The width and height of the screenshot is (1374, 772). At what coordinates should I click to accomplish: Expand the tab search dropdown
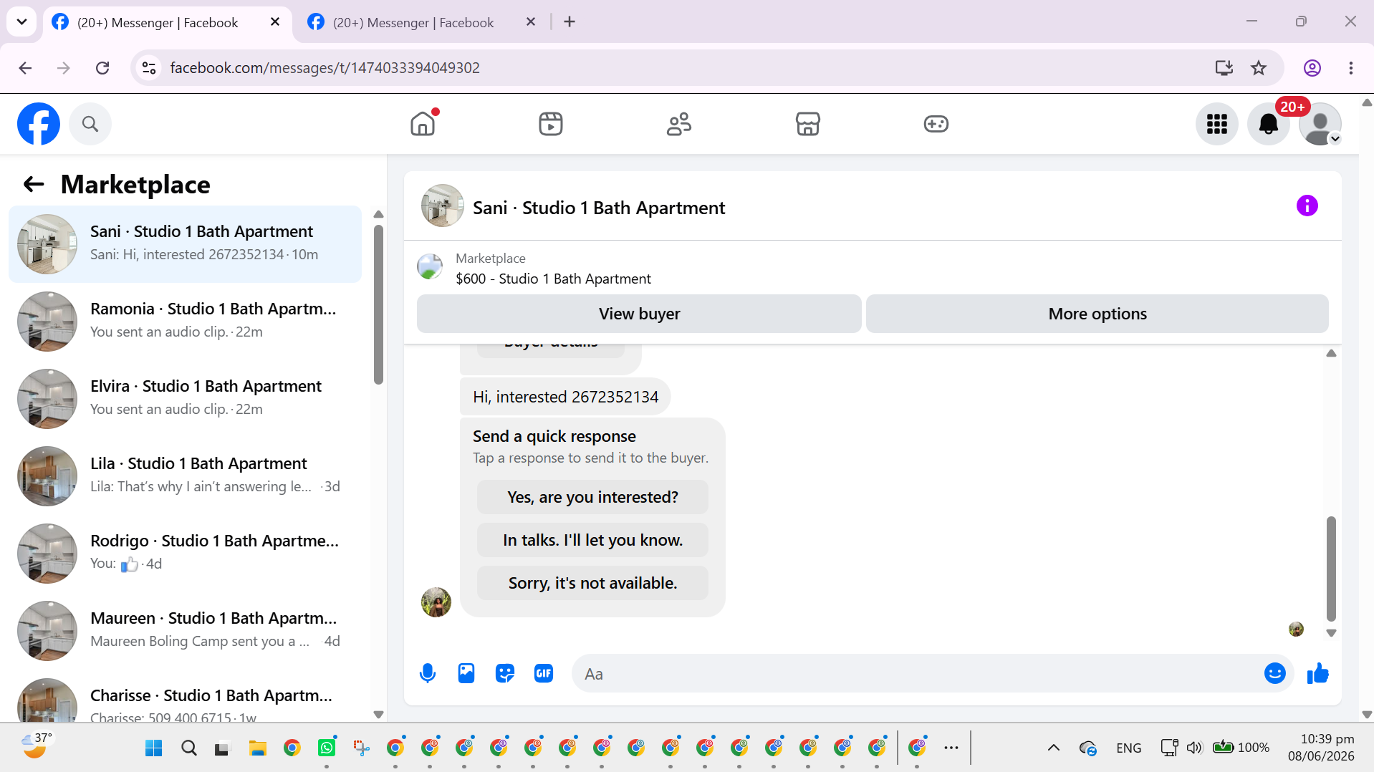(21, 22)
